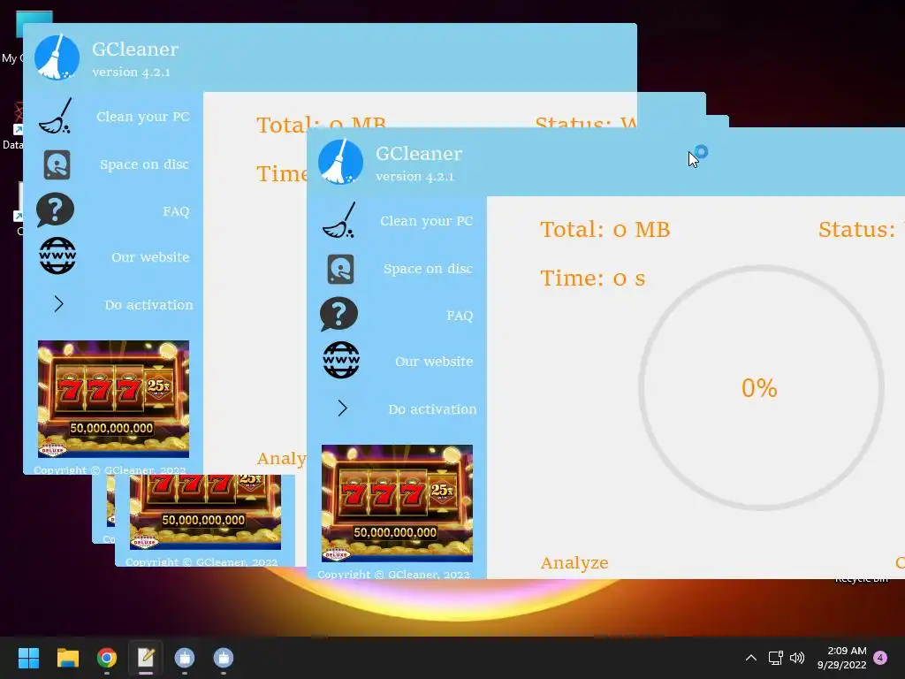Viewport: 905px width, 679px height.
Task: Open the volume speaker tray icon
Action: point(797,658)
